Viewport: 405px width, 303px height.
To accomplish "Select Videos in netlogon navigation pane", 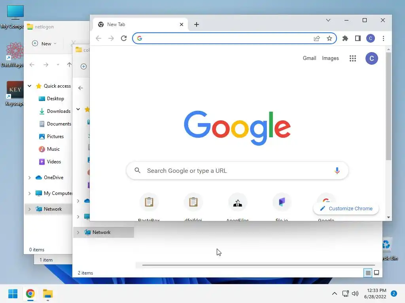I will tap(50, 161).
